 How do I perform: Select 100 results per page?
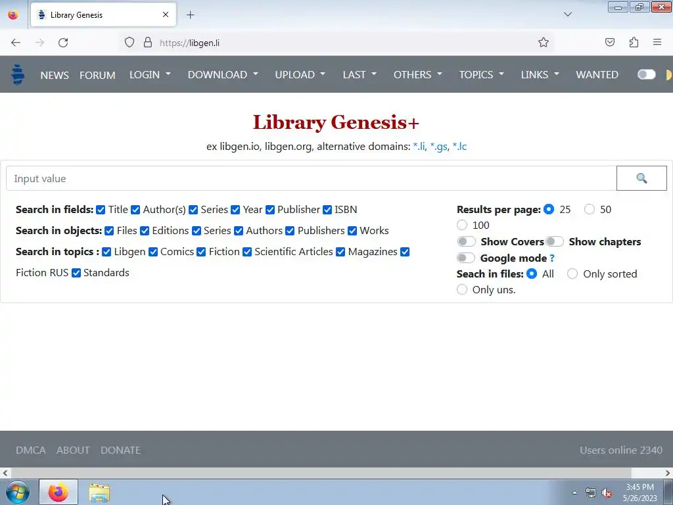(462, 225)
